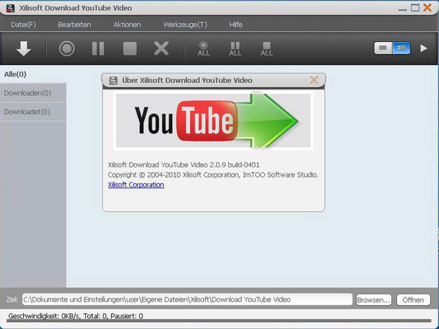Click the Copyright 2004-2010 line
This screenshot has width=439, height=329.
tap(213, 175)
